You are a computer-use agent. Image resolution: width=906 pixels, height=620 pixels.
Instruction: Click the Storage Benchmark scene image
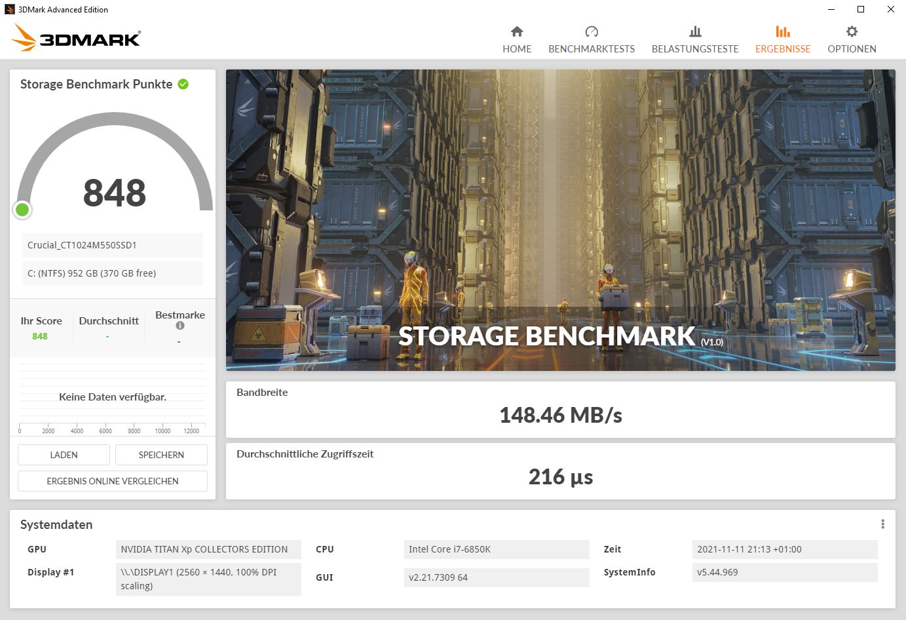(561, 220)
